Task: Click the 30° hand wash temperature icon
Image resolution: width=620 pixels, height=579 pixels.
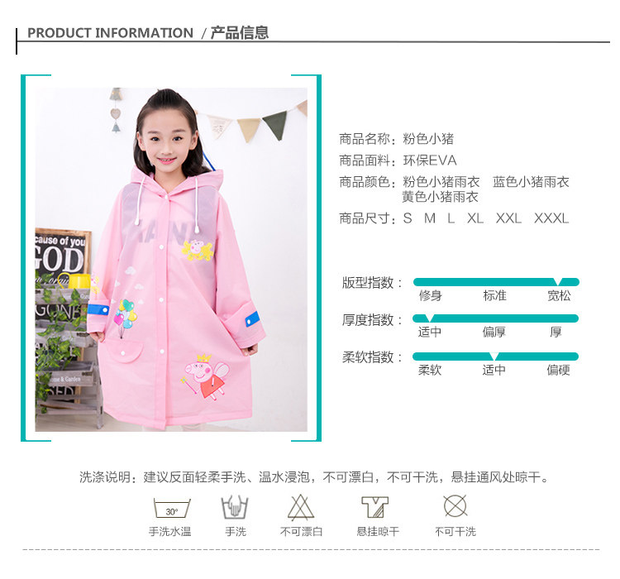Action: point(172,508)
